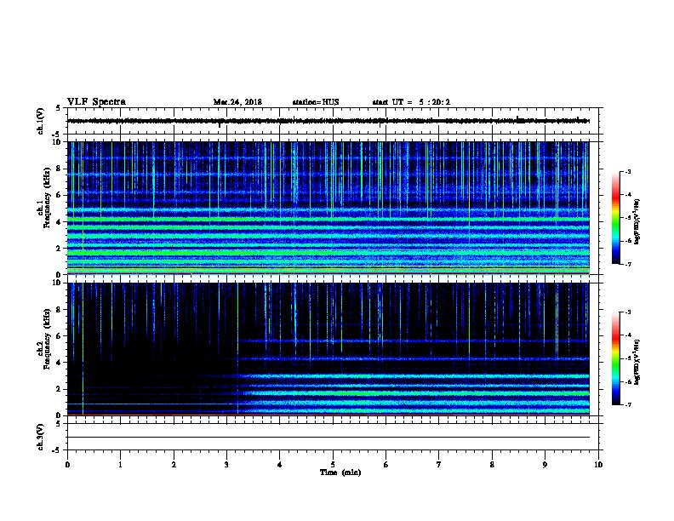Click inside the ch.2 spectrogram panel
The width and height of the screenshot is (674, 521).
328,349
